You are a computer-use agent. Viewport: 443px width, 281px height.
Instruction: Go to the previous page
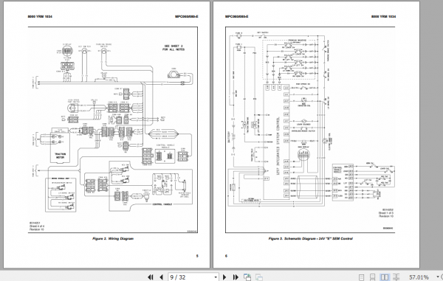click(161, 277)
